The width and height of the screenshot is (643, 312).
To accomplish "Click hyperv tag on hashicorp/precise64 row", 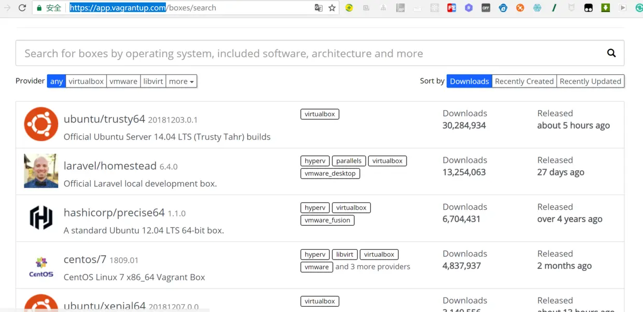I will [x=315, y=208].
